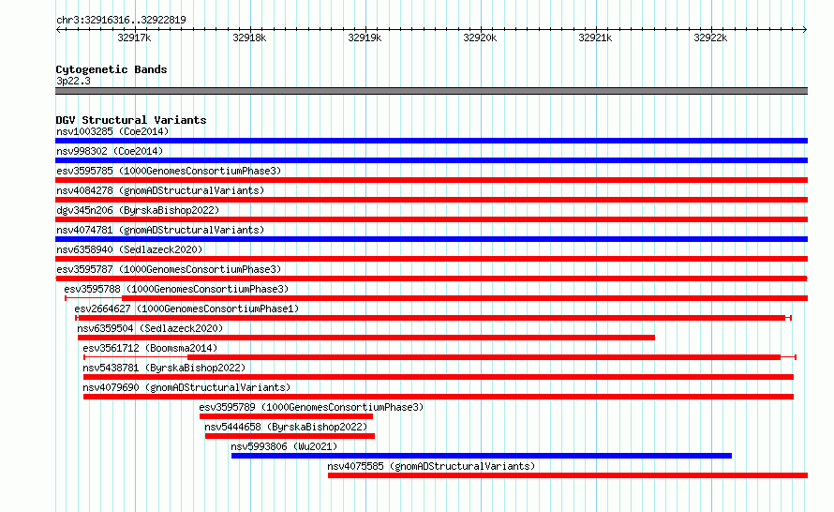Click the 3p22.3 band label

73,81
